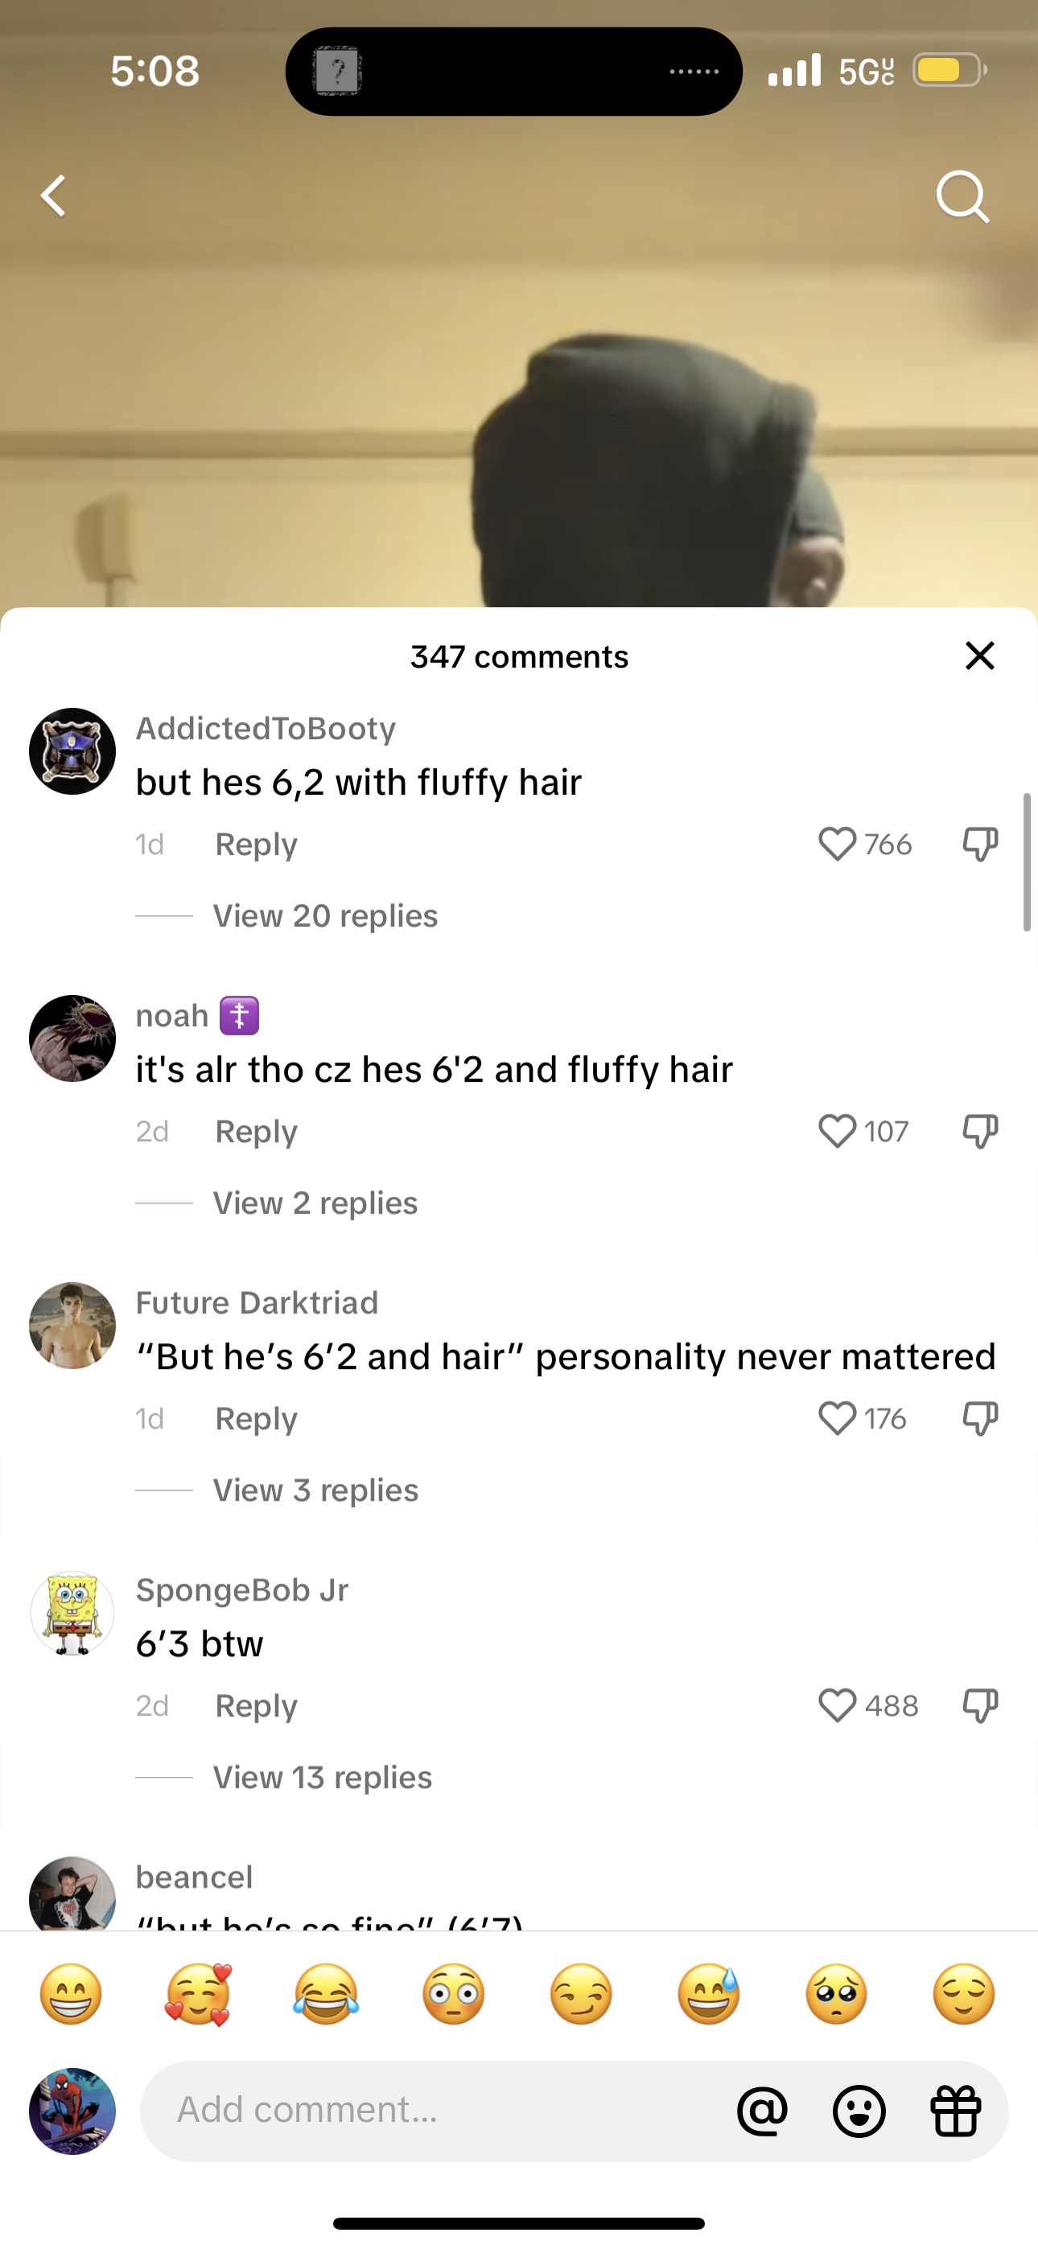Open SpongeBob Jr's avatar
The width and height of the screenshot is (1038, 2249).
click(72, 1613)
